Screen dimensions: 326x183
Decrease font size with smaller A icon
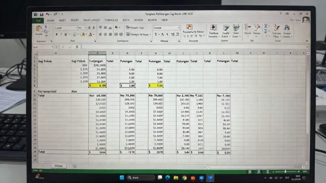point(94,28)
